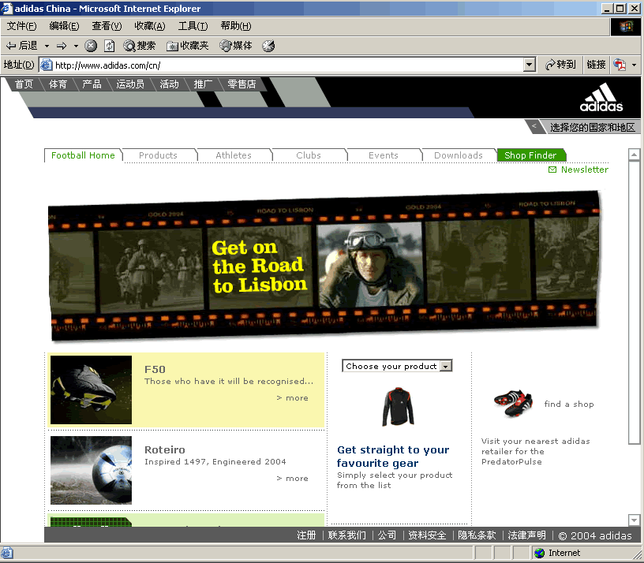Image resolution: width=644 pixels, height=563 pixels.
Task: Expand the address bar dropdown
Action: pyautogui.click(x=530, y=65)
